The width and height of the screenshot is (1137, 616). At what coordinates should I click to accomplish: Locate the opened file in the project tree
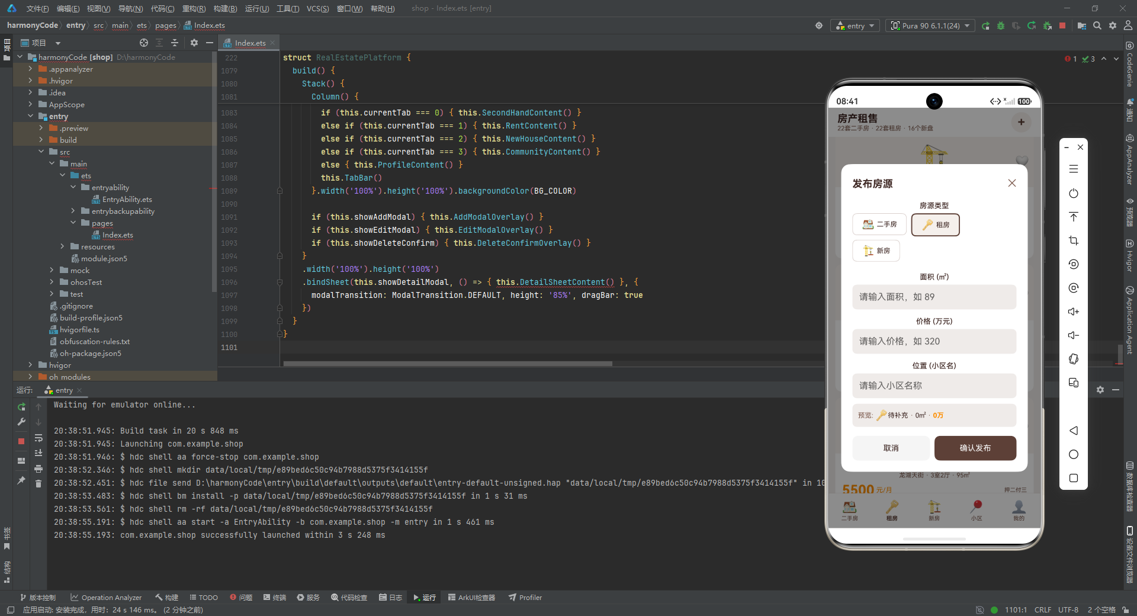(x=144, y=43)
